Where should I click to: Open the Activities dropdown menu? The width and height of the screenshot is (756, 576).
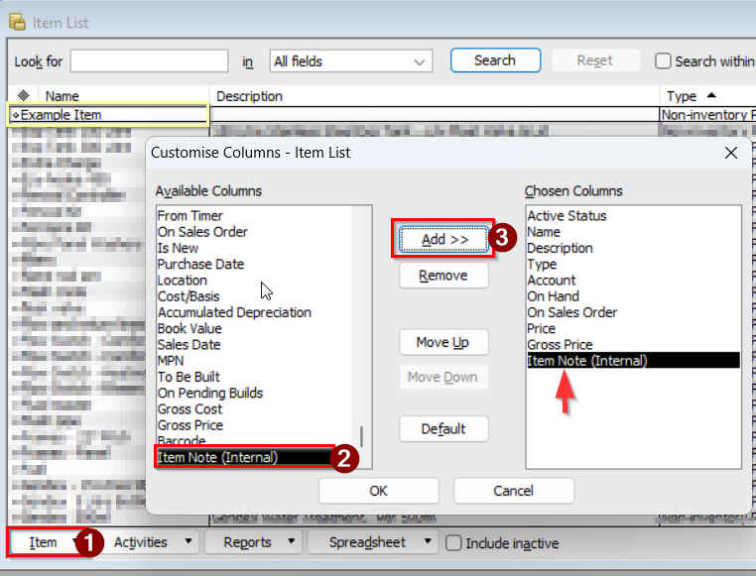tap(153, 542)
